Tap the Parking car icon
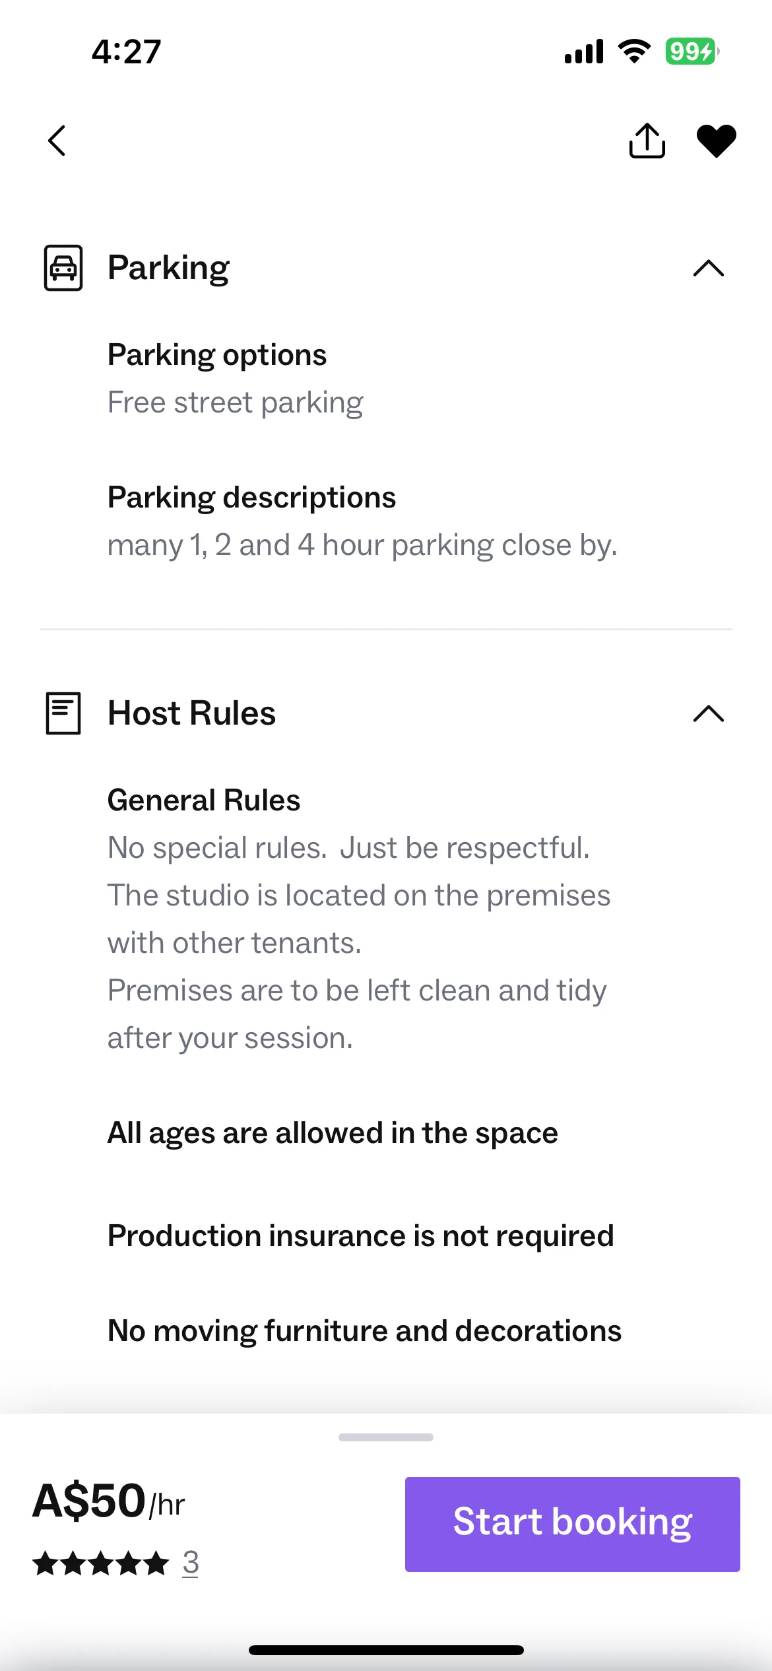This screenshot has height=1671, width=772. 63,268
